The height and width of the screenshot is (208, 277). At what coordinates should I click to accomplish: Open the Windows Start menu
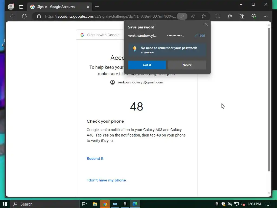5,204
